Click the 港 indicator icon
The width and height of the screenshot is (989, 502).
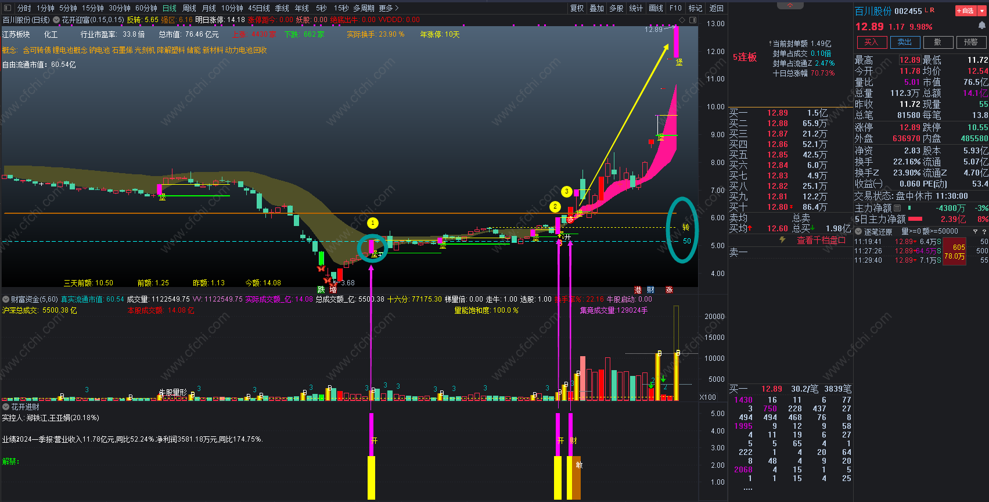[638, 289]
